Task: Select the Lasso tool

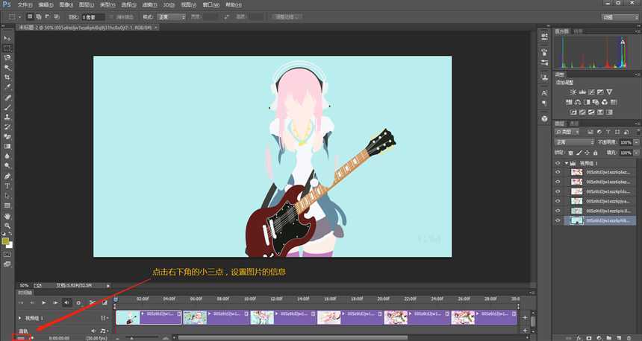Action: (x=7, y=57)
